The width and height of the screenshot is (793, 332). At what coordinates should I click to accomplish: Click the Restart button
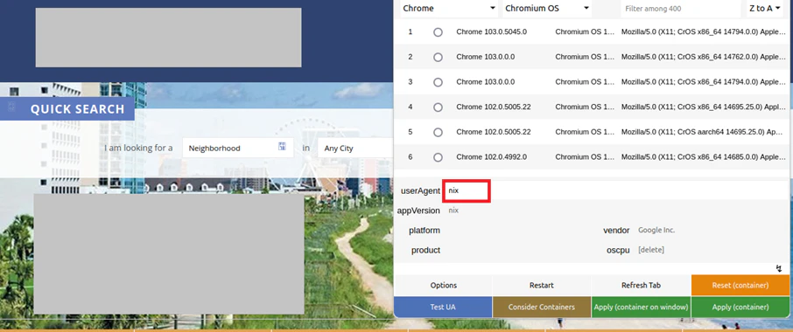(542, 286)
